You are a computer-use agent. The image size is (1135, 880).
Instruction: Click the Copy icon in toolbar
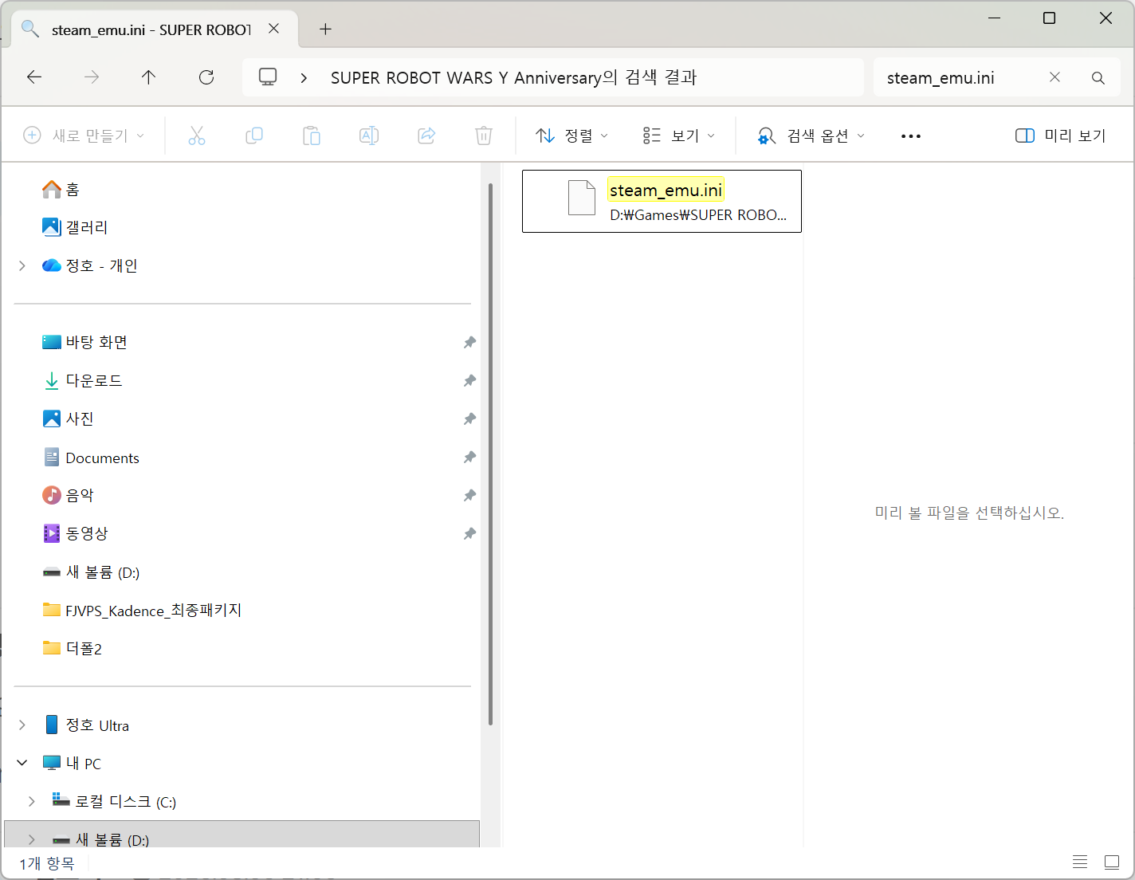pyautogui.click(x=254, y=136)
